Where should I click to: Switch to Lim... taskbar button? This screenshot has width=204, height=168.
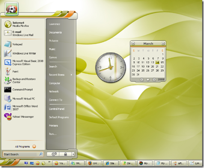coord(195,163)
